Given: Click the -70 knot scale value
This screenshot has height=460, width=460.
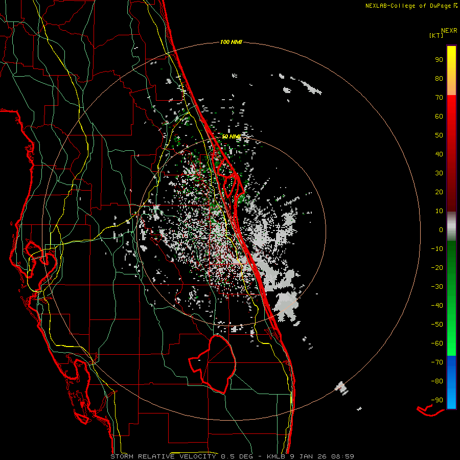Looking at the screenshot, I should coord(437,362).
